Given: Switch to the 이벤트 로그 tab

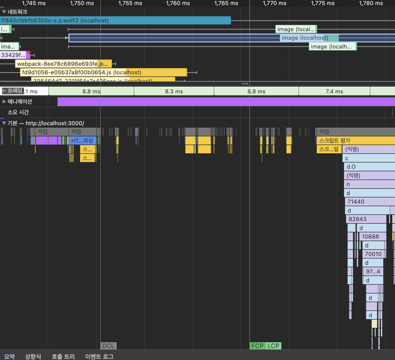Looking at the screenshot, I should click(99, 356).
